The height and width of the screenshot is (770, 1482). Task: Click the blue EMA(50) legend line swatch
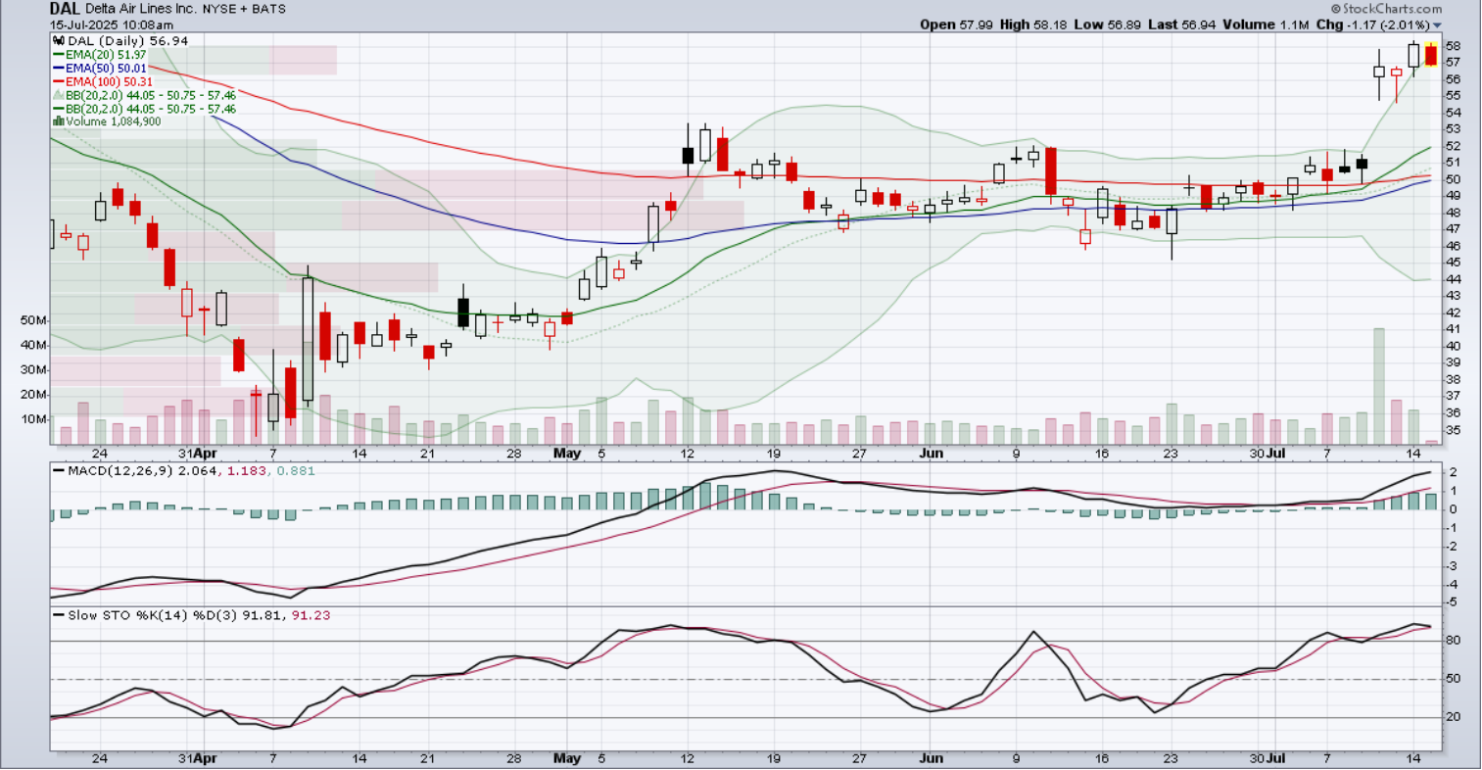point(59,69)
